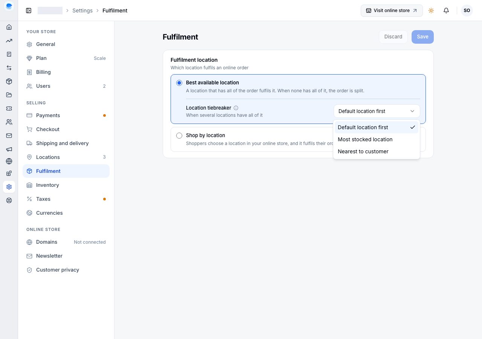Click the two-way arrows icon in the left rail

click(x=9, y=68)
